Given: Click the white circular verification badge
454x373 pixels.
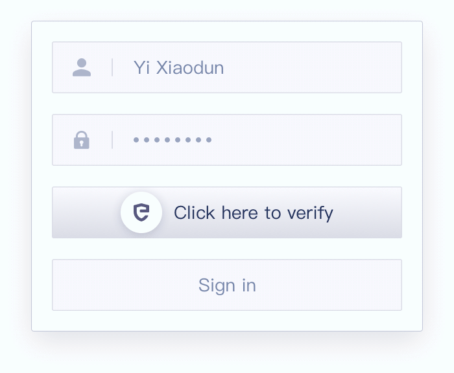Looking at the screenshot, I should click(141, 212).
